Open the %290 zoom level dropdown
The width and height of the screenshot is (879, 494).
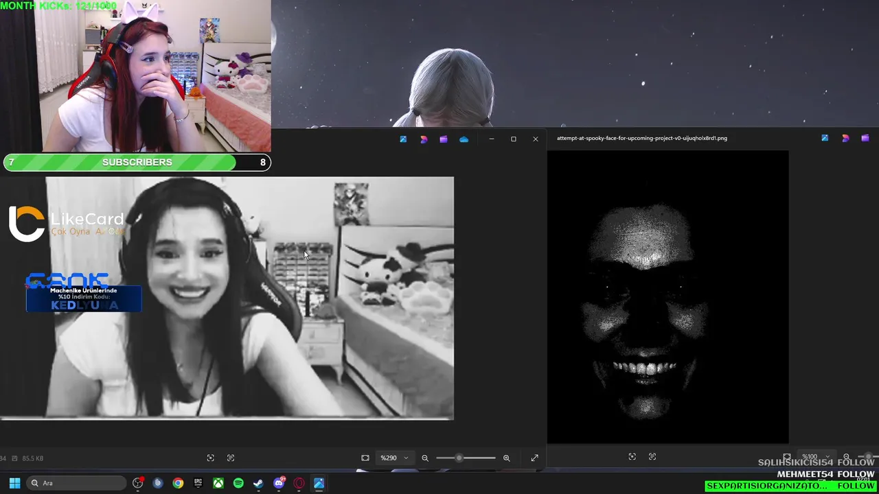394,458
